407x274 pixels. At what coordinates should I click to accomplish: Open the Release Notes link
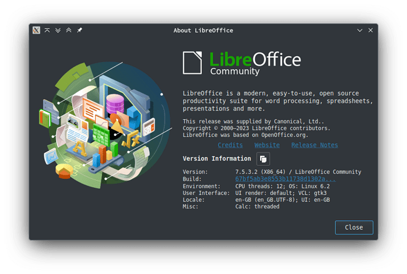click(314, 145)
